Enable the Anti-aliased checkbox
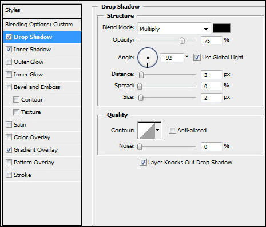Viewport: 266px width, 227px height. click(172, 131)
